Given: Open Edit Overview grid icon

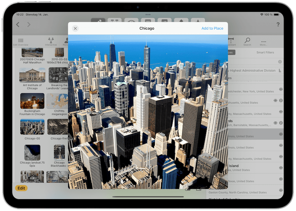Looking at the screenshot, I should coord(21,42).
